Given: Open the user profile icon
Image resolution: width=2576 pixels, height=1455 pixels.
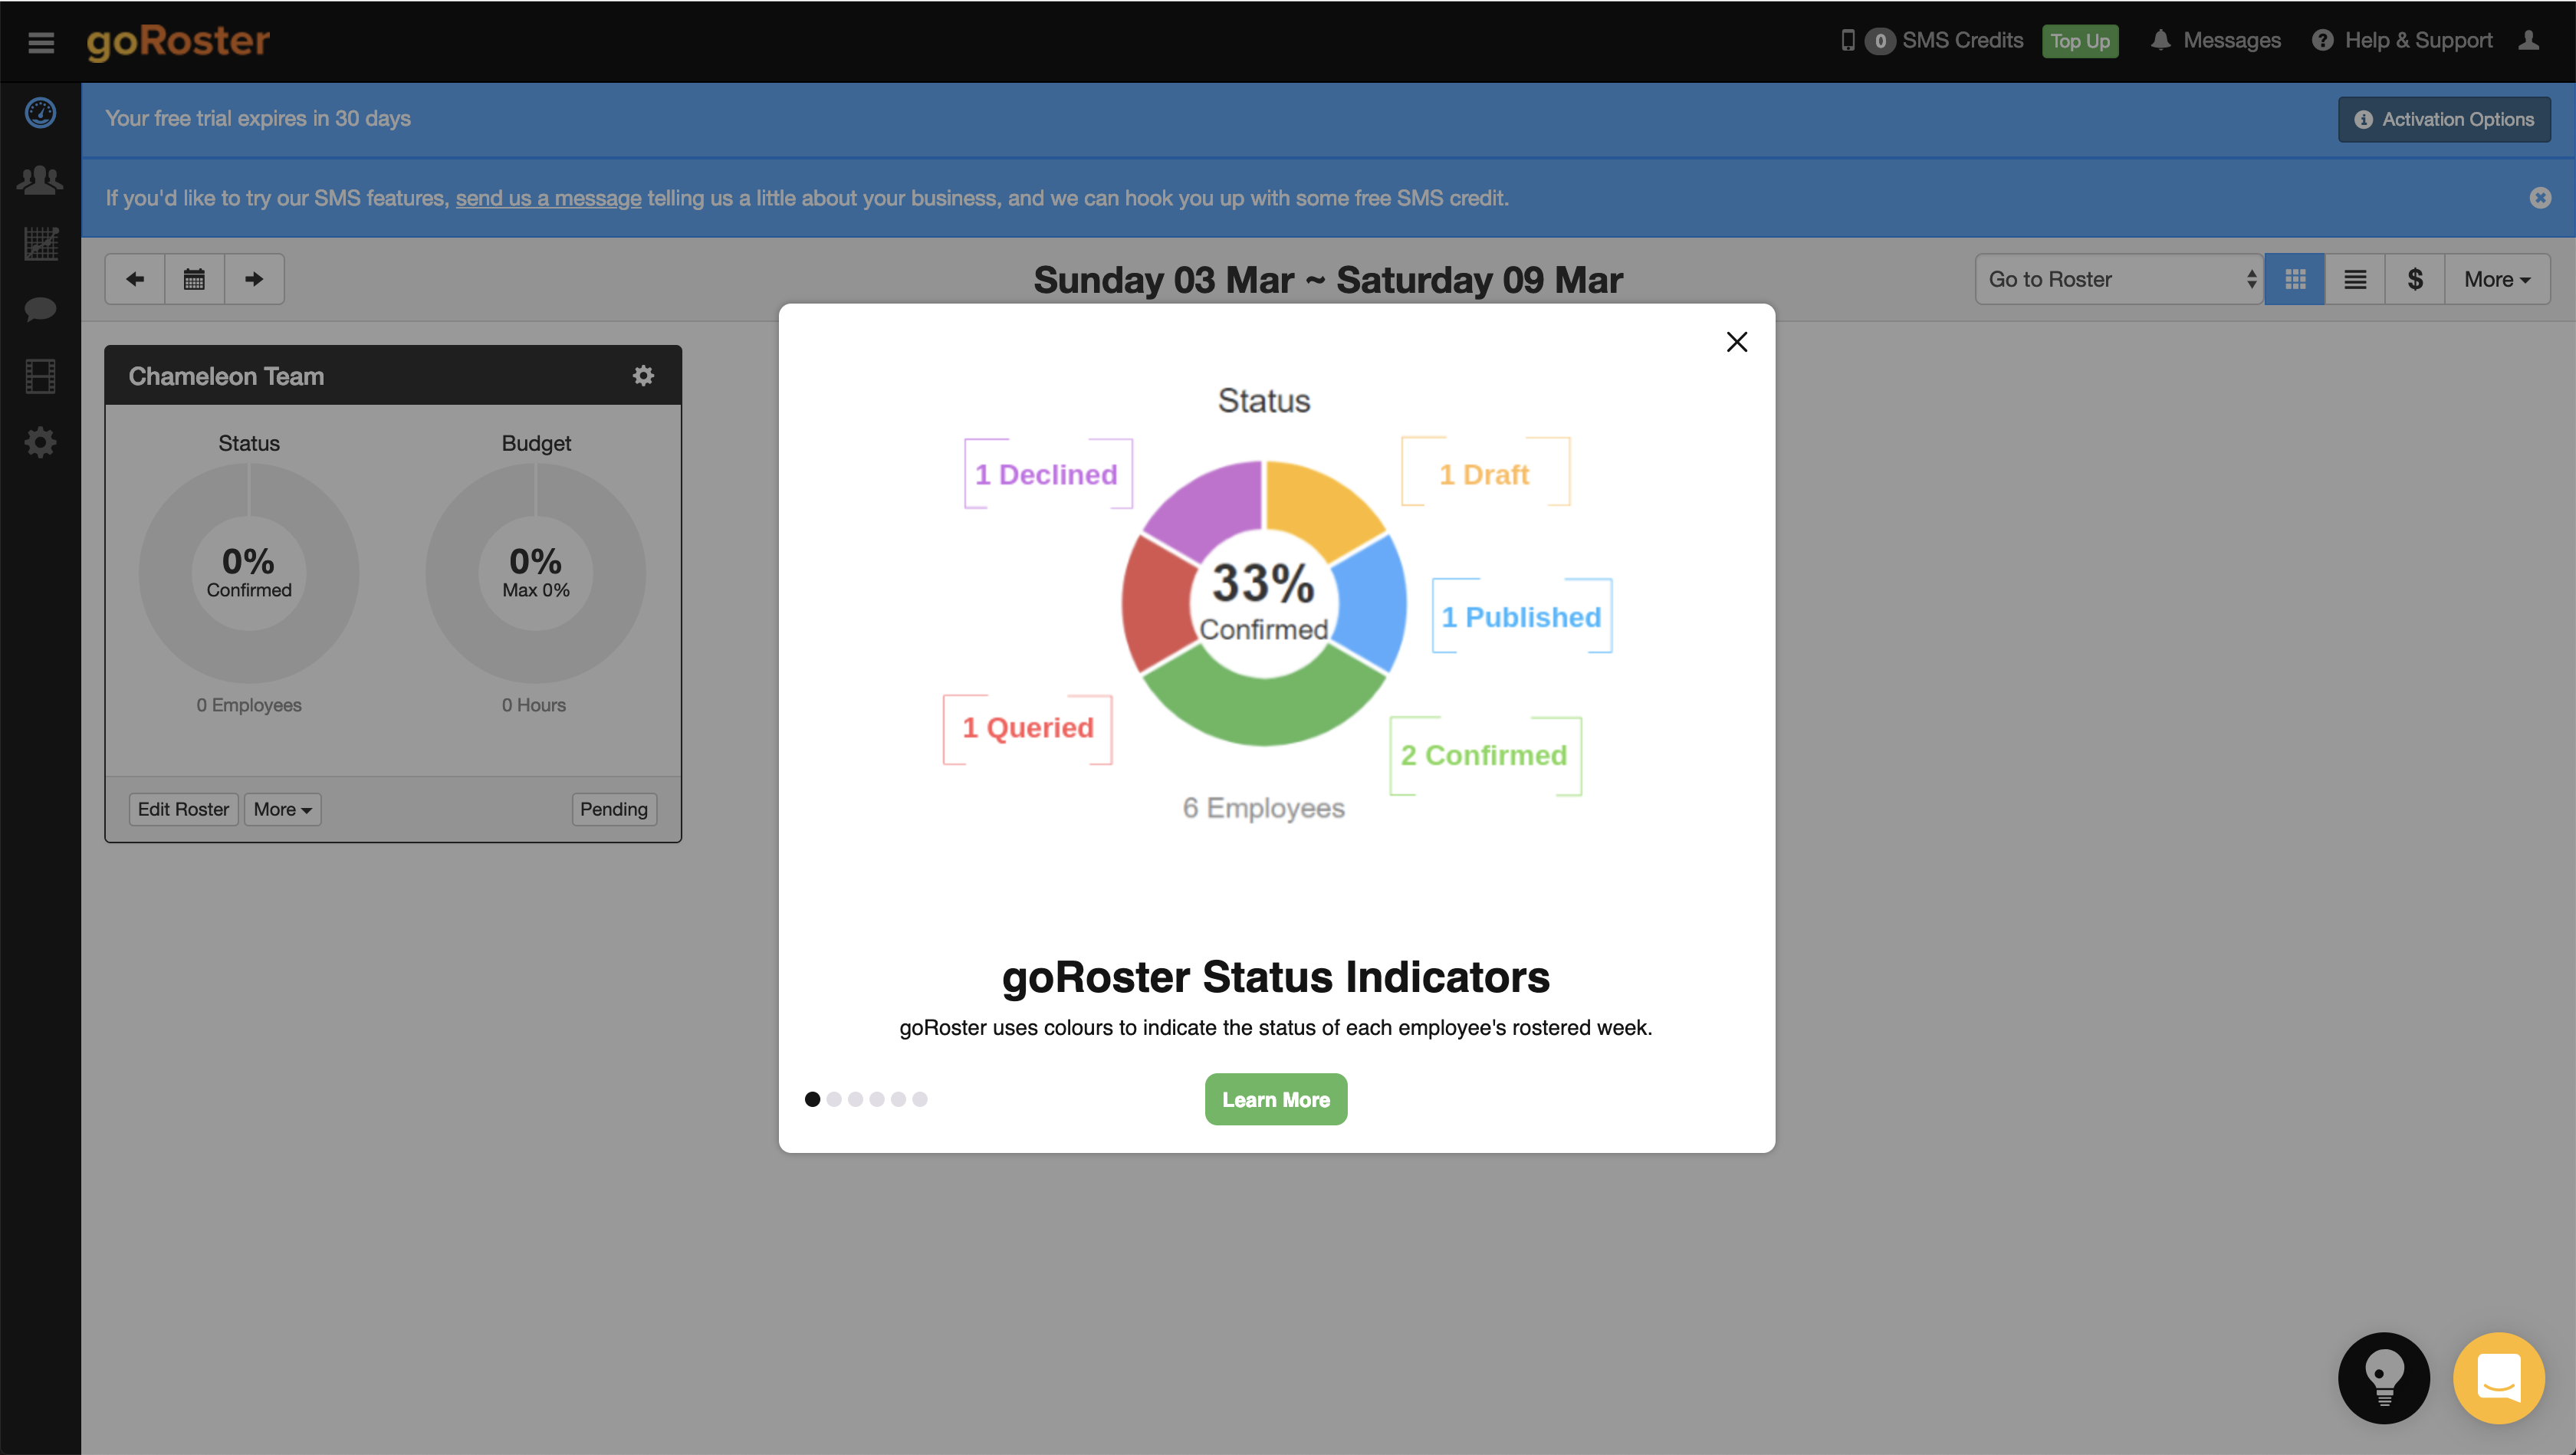Looking at the screenshot, I should [2528, 40].
